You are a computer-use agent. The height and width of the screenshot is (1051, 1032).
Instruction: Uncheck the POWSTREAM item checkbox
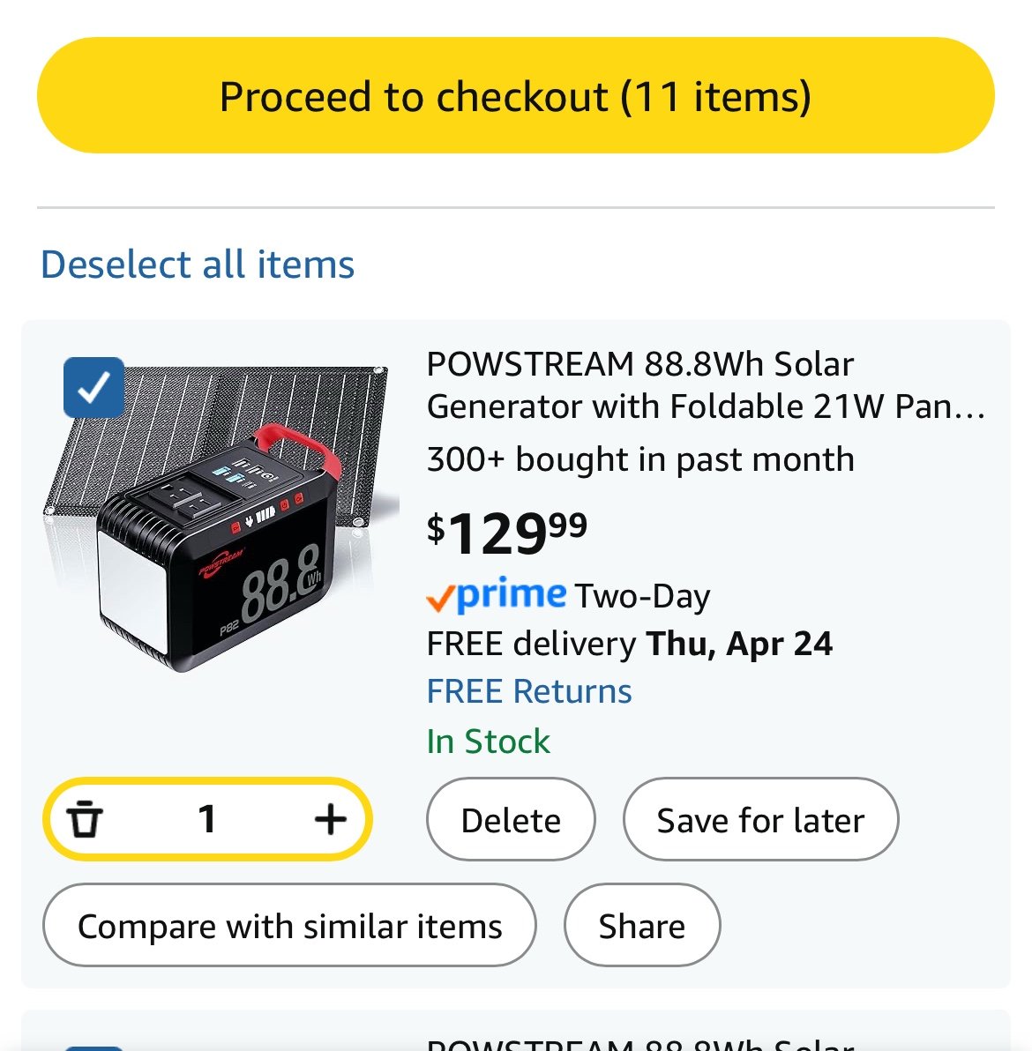click(x=93, y=387)
